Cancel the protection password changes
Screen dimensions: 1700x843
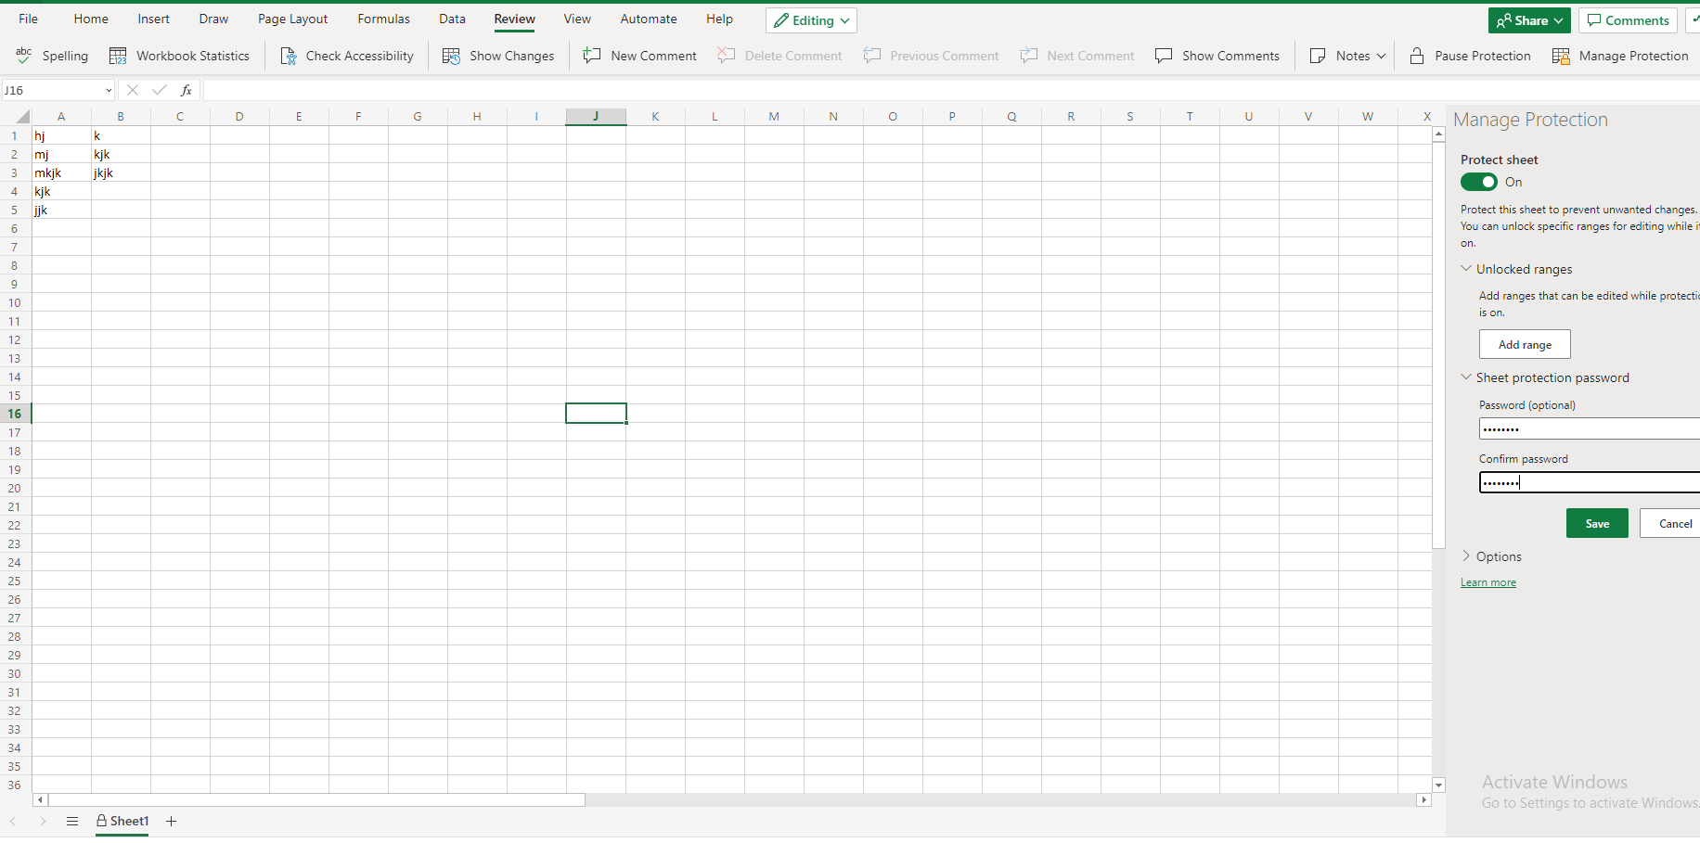pos(1670,523)
